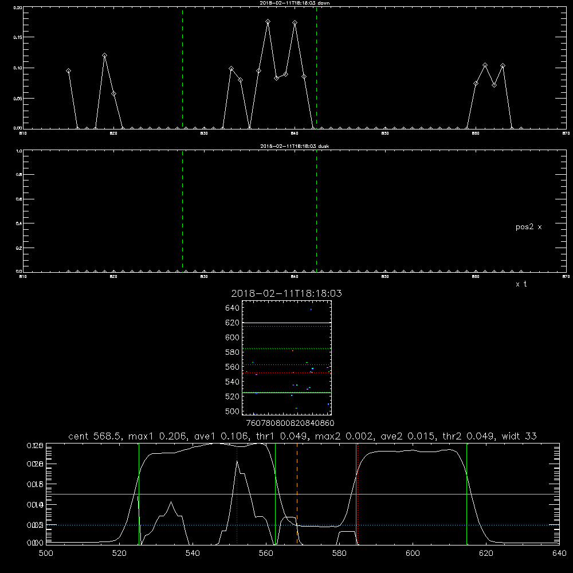This screenshot has height=573, width=573.
Task: Click the '580' y-axis label of scatter plot
Action: (x=233, y=352)
